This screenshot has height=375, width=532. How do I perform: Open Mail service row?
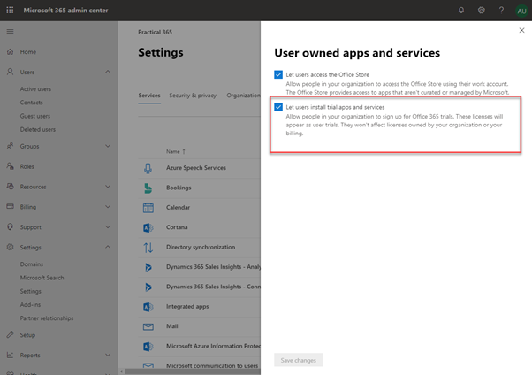199,326
